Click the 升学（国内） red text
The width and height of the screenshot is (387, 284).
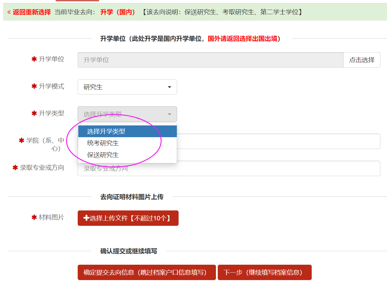[118, 12]
